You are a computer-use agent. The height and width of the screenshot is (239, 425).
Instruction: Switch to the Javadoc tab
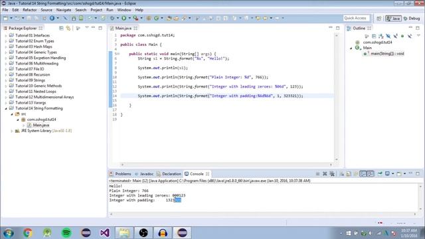click(144, 174)
